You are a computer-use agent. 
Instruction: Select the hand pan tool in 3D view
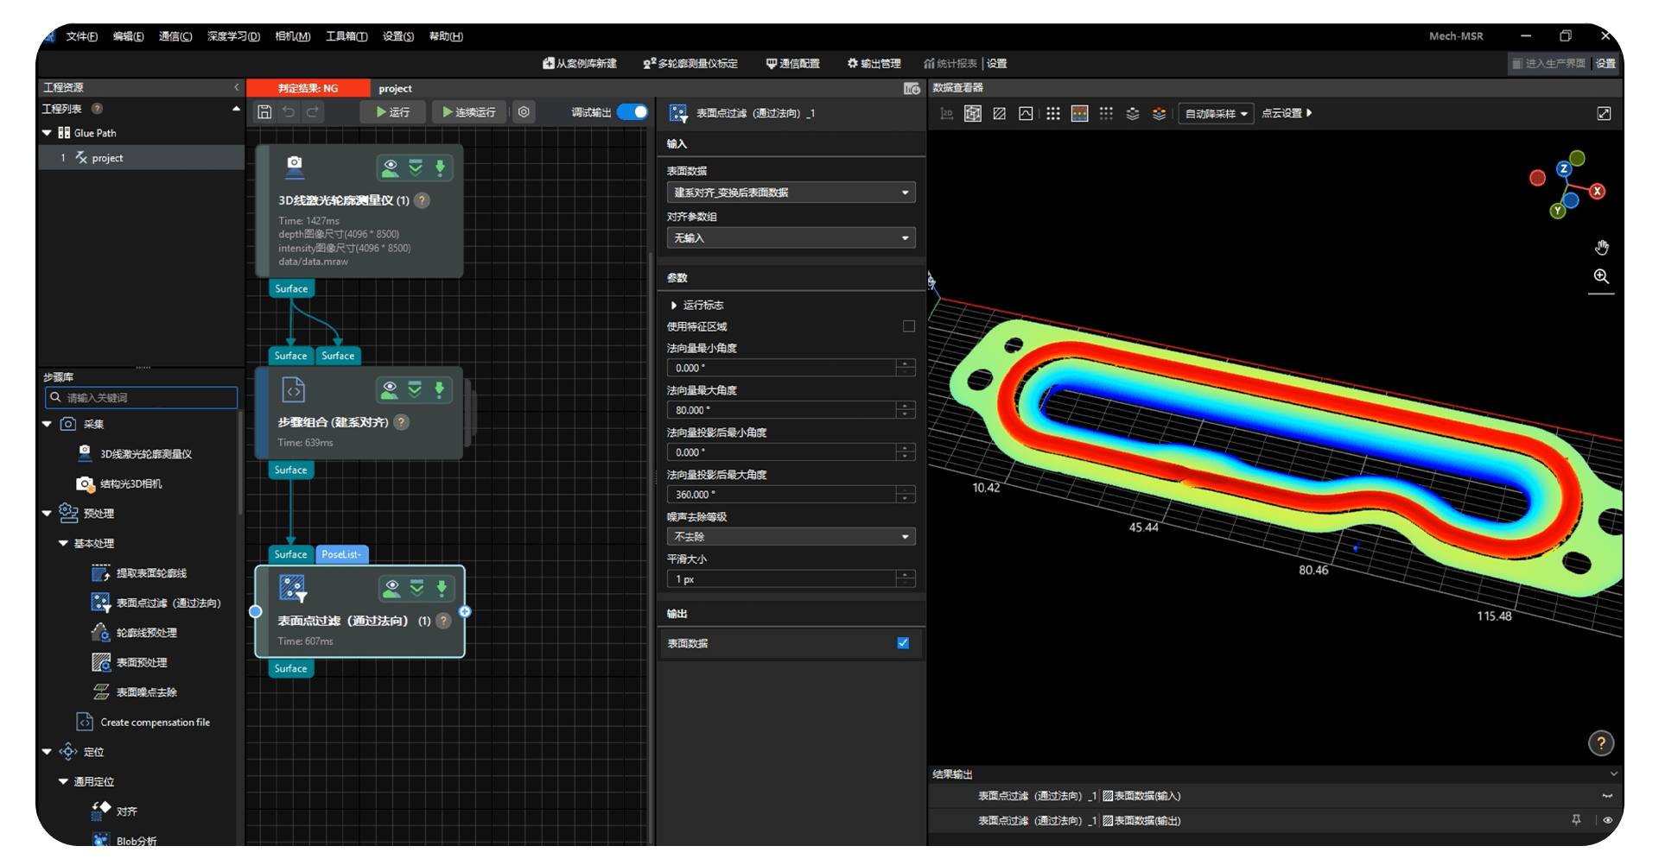coord(1601,248)
